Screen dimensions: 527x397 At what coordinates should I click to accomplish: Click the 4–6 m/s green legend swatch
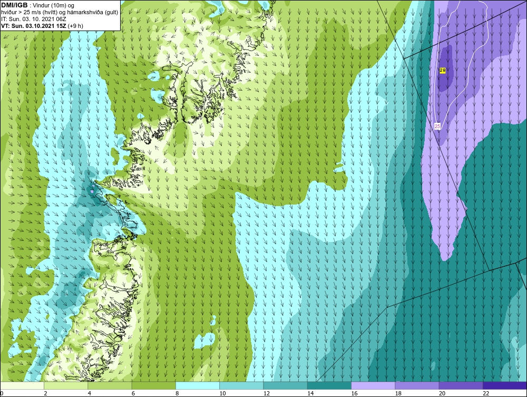coord(110,385)
